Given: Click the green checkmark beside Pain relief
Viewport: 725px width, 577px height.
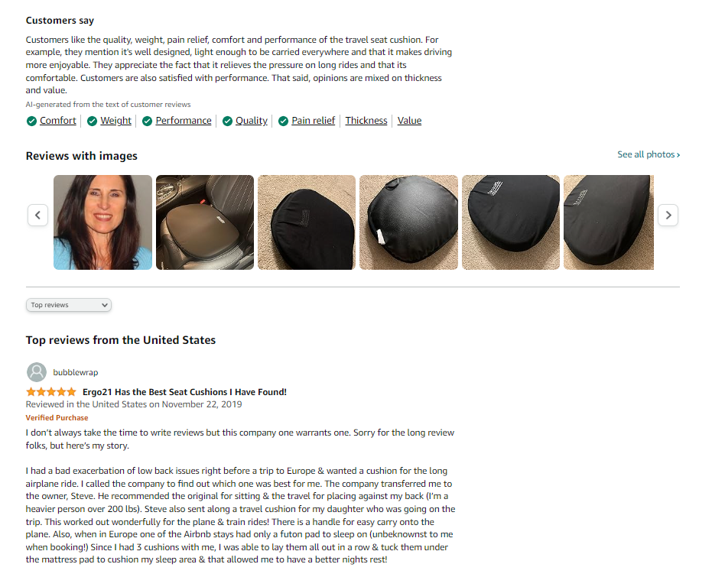Looking at the screenshot, I should click(283, 121).
